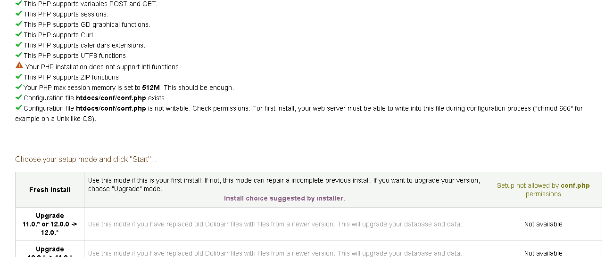Click the checkmark beside ZIP functions

tap(18, 77)
